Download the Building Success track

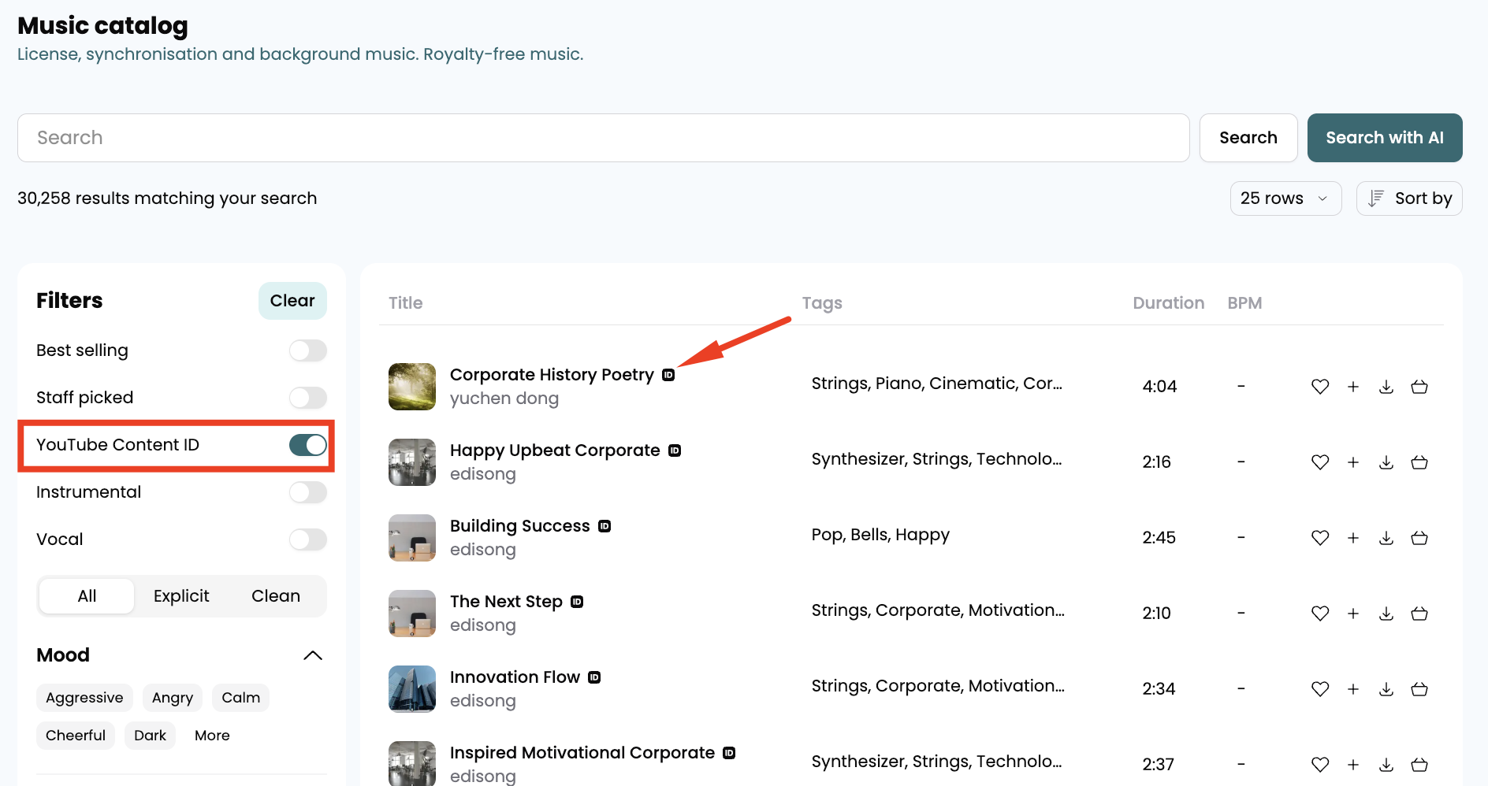click(1386, 538)
